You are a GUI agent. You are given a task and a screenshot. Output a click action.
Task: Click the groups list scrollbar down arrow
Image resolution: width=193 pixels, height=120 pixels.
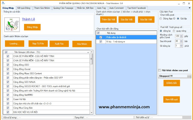click(x=91, y=113)
